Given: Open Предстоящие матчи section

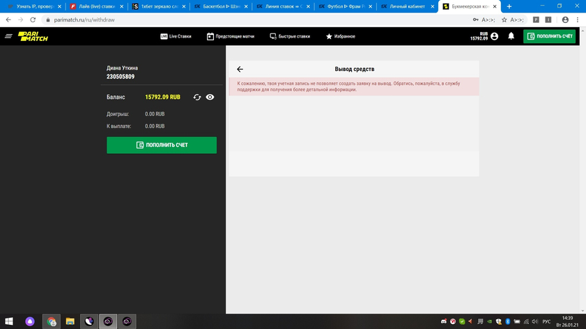Looking at the screenshot, I should click(x=231, y=36).
